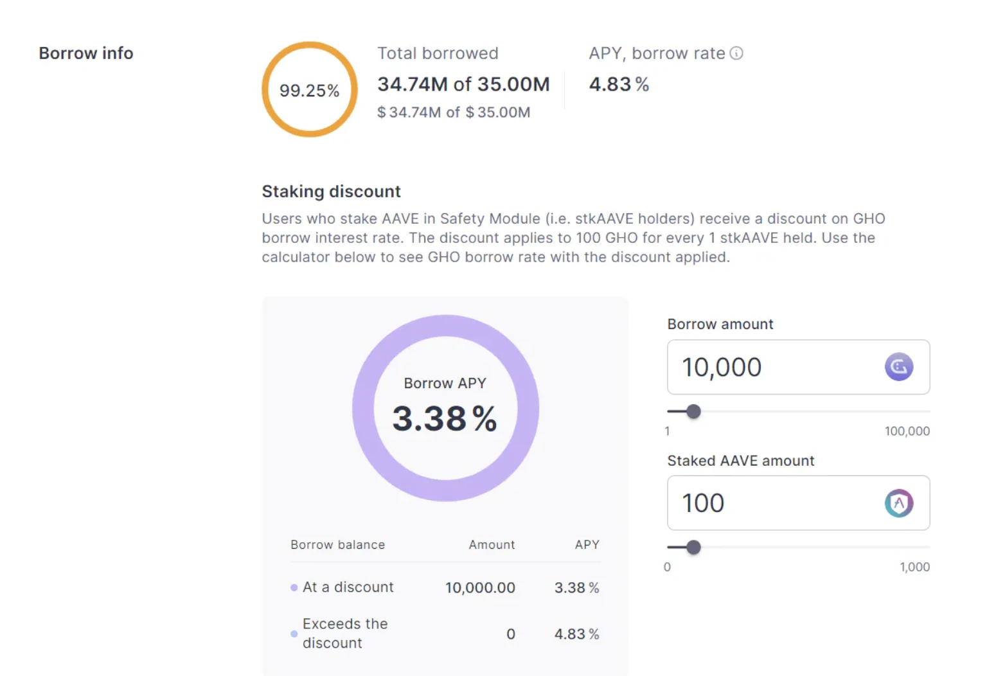The width and height of the screenshot is (996, 676).
Task: Click the GHO token icon in Borrow amount
Action: 898,367
